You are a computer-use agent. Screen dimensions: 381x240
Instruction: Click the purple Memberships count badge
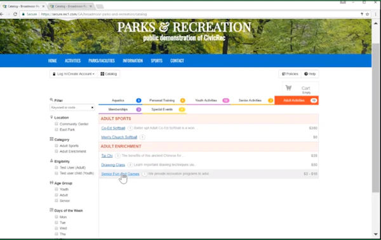pos(138,110)
